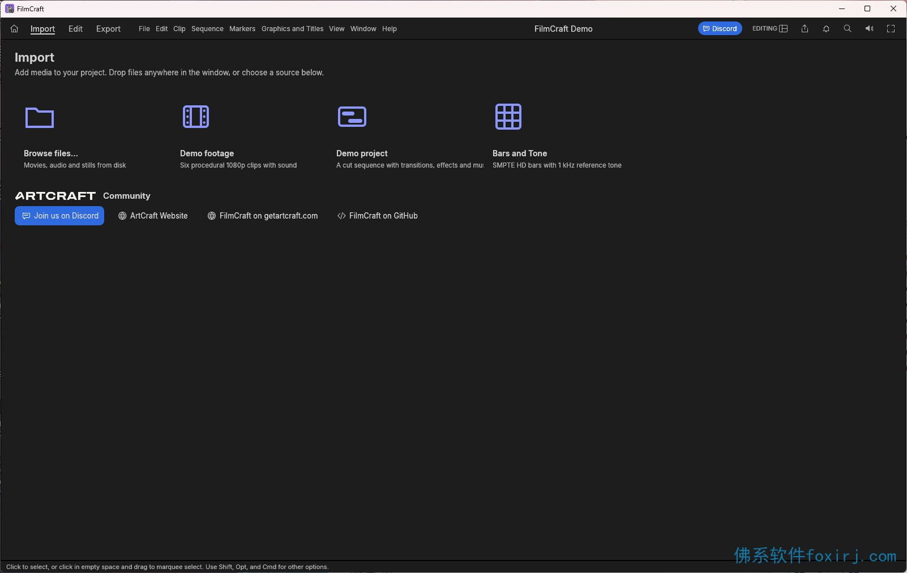
Task: Toggle the fullscreen icon in the header
Action: pyautogui.click(x=891, y=28)
